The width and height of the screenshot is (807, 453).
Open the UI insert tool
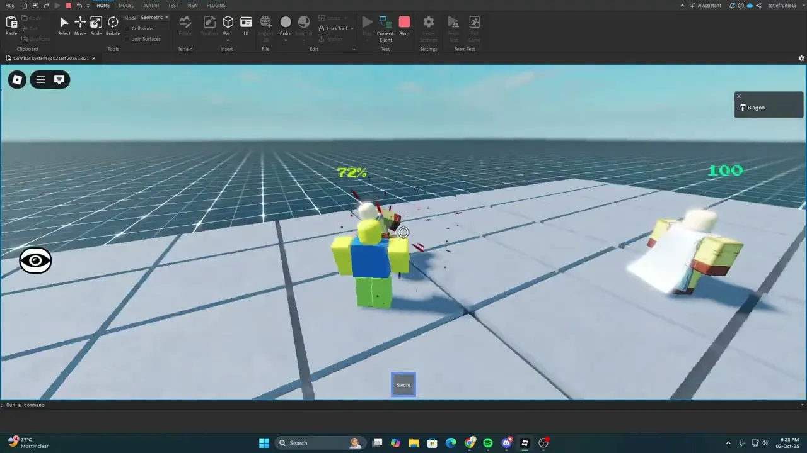(x=246, y=26)
